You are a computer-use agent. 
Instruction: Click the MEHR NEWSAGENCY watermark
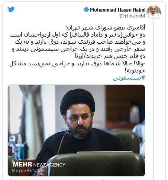(39, 165)
